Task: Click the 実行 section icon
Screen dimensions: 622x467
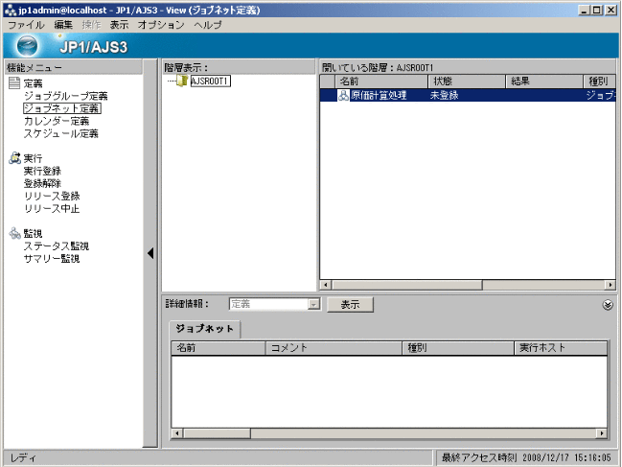Action: 14,158
